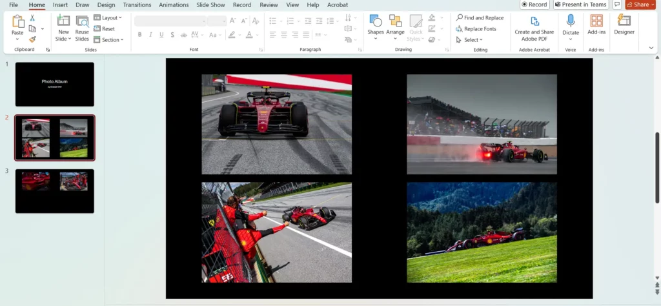Select the Format Painter brush icon
661x306 pixels.
tap(32, 39)
